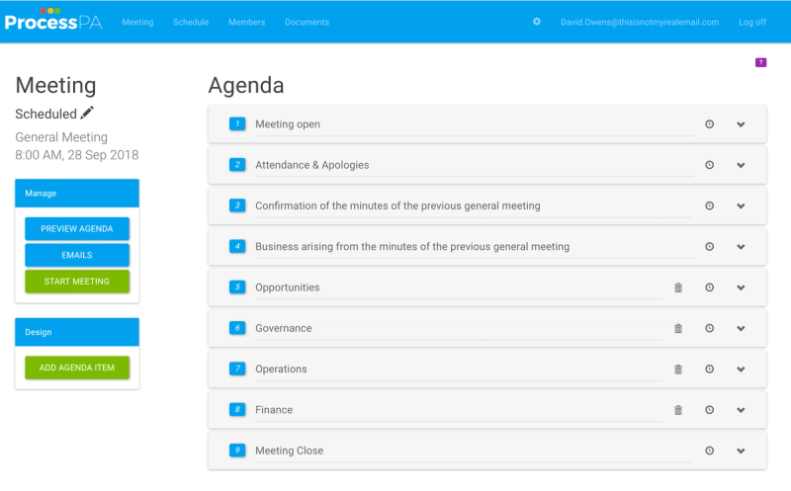
Task: Expand the Governance agenda item
Action: click(x=741, y=329)
